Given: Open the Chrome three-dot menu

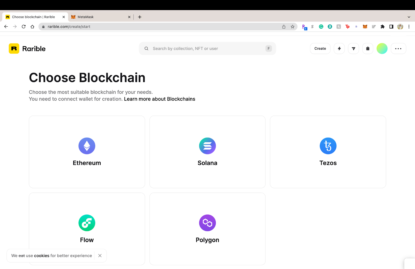Looking at the screenshot, I should (409, 27).
